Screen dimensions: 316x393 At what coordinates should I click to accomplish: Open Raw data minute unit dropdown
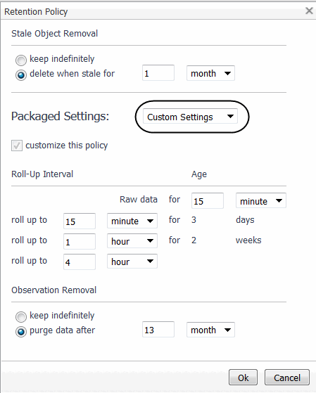pos(261,200)
